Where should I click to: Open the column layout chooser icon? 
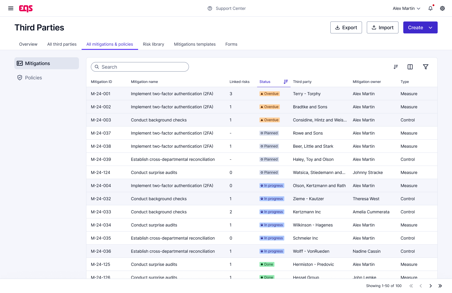[410, 67]
